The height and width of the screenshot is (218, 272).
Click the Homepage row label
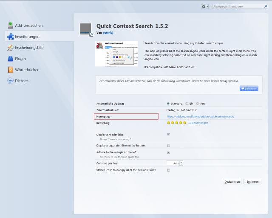[103, 117]
